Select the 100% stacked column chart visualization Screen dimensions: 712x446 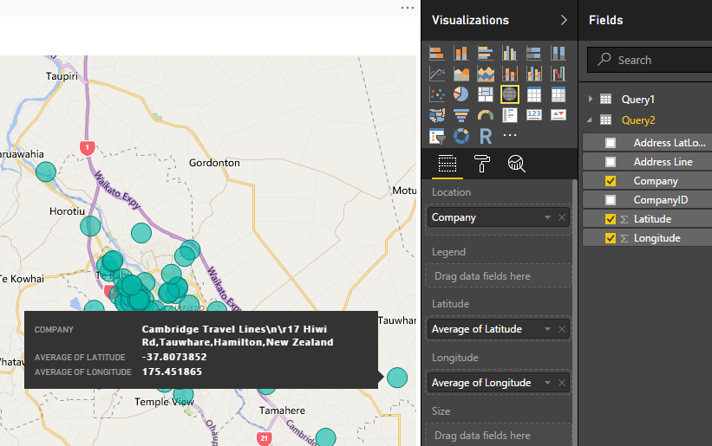pos(558,53)
